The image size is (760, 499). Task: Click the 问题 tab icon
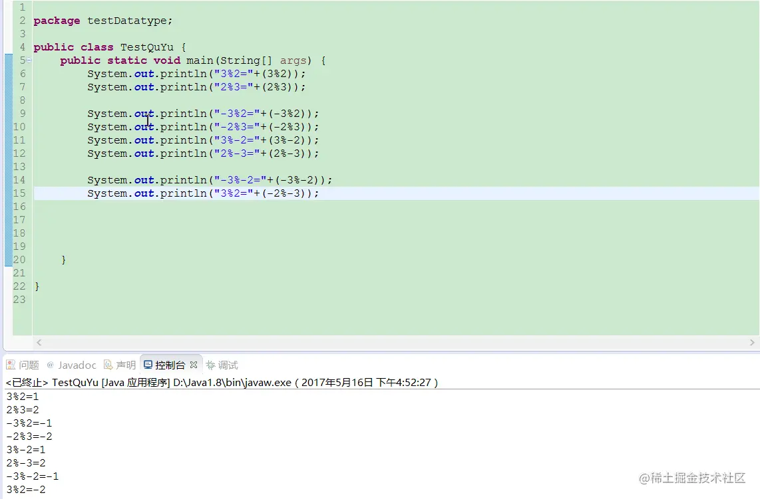(x=10, y=365)
